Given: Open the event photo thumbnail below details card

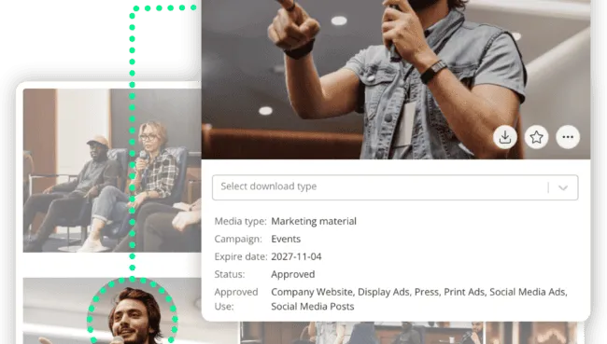Looking at the screenshot, I should [362, 333].
